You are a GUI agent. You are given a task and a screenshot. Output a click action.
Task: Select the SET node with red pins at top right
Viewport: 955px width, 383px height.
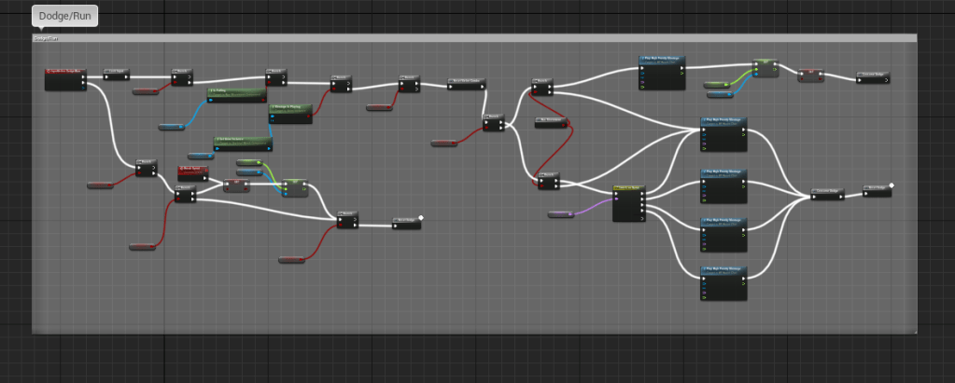[810, 75]
